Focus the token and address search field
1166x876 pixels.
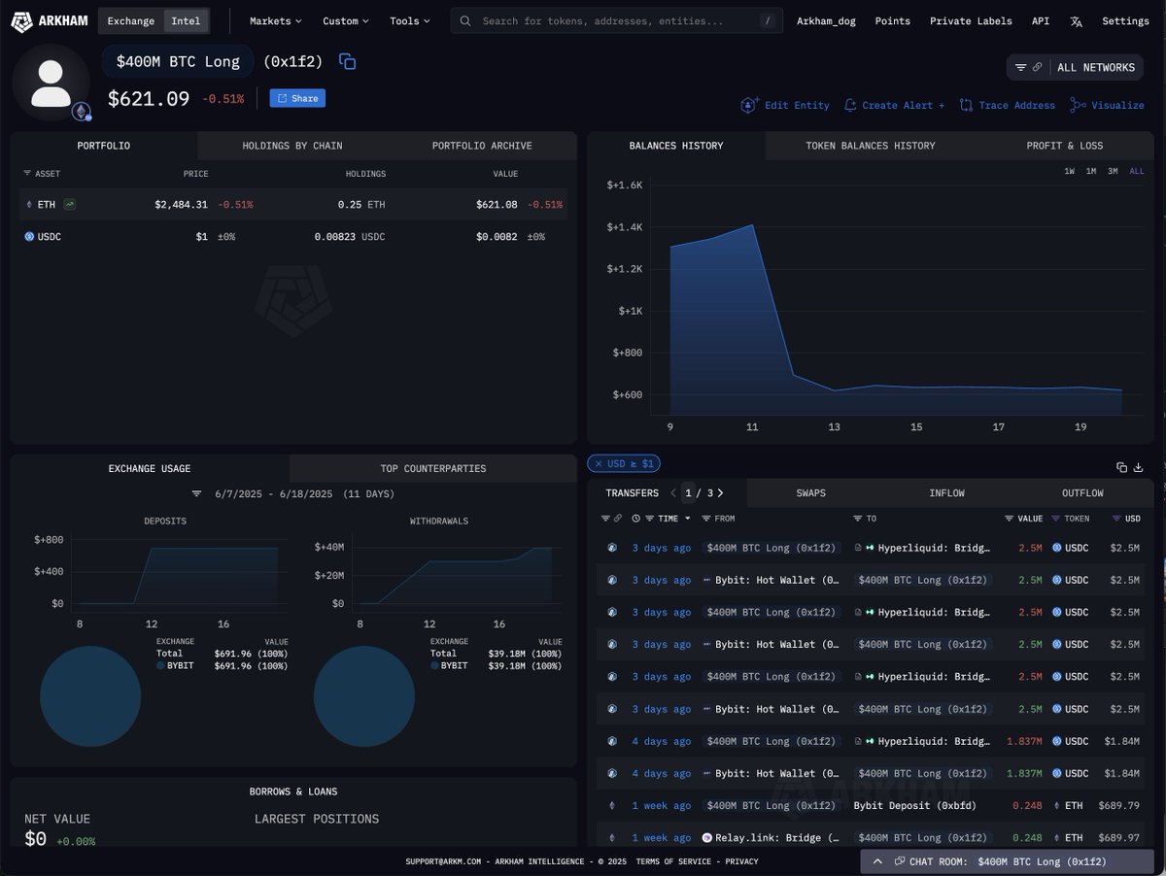[616, 21]
